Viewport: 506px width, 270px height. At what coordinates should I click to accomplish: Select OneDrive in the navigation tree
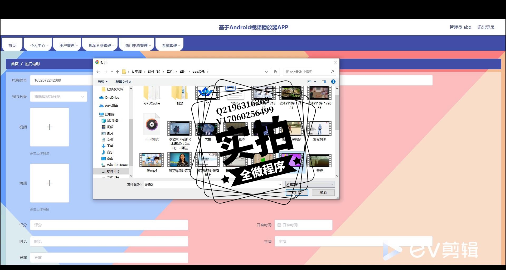[x=109, y=97]
